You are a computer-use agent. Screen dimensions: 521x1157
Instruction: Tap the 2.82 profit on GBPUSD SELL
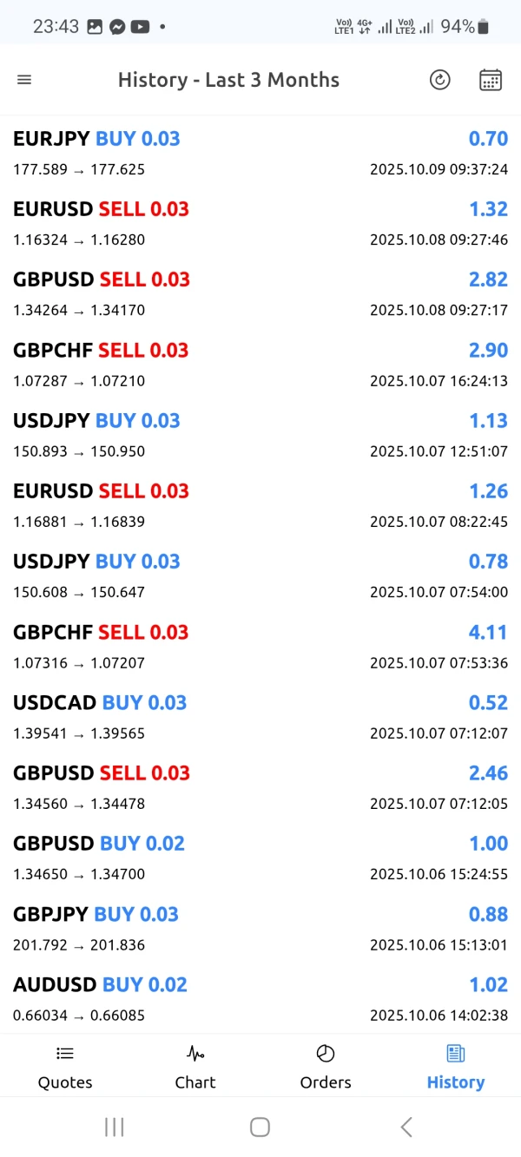tap(488, 279)
